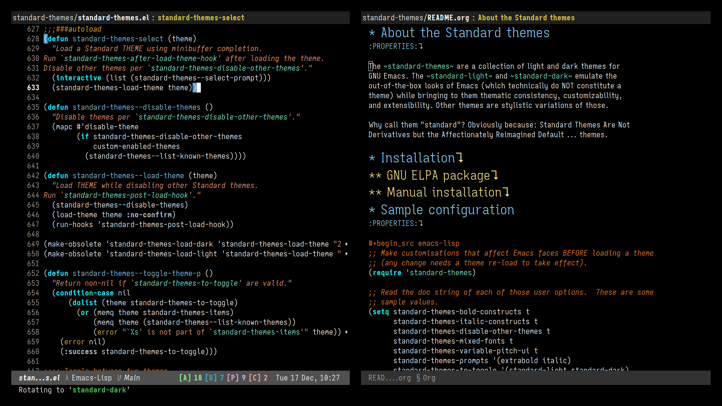Click the section-sign icon beside Org mode
Screen dimensions: 722x406
tap(418, 378)
